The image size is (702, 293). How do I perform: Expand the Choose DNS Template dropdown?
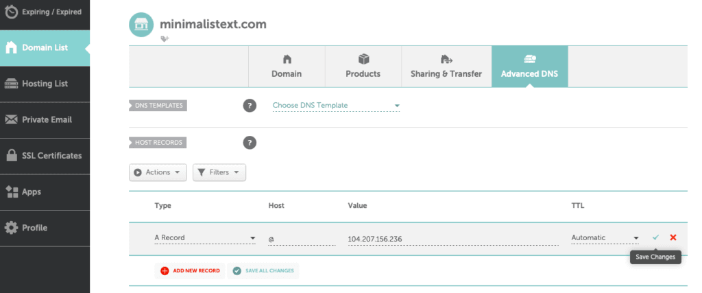click(x=336, y=106)
